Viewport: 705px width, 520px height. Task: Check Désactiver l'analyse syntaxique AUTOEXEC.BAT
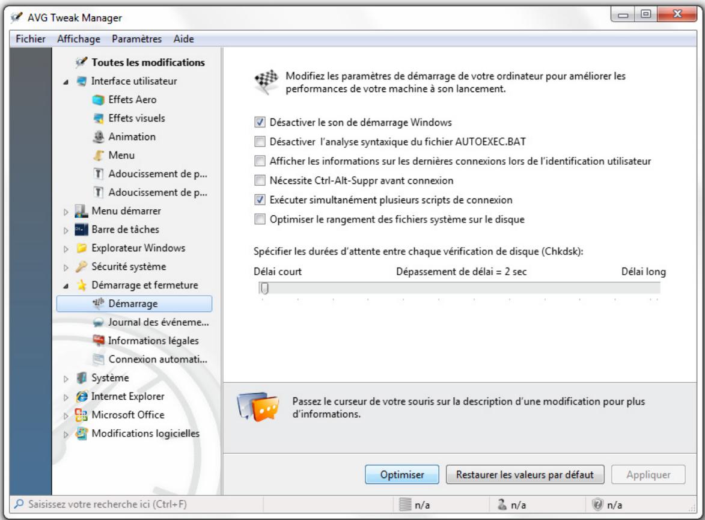(260, 142)
